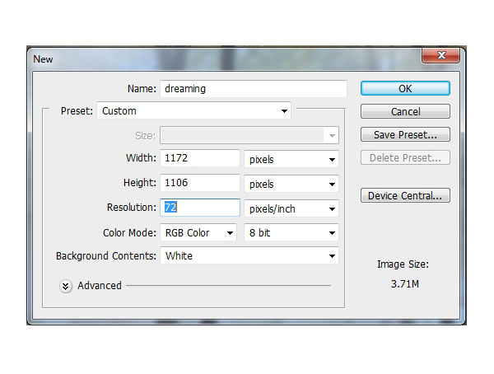This screenshot has width=494, height=374.
Task: Click the Image Size value 3.71M
Action: tap(404, 284)
